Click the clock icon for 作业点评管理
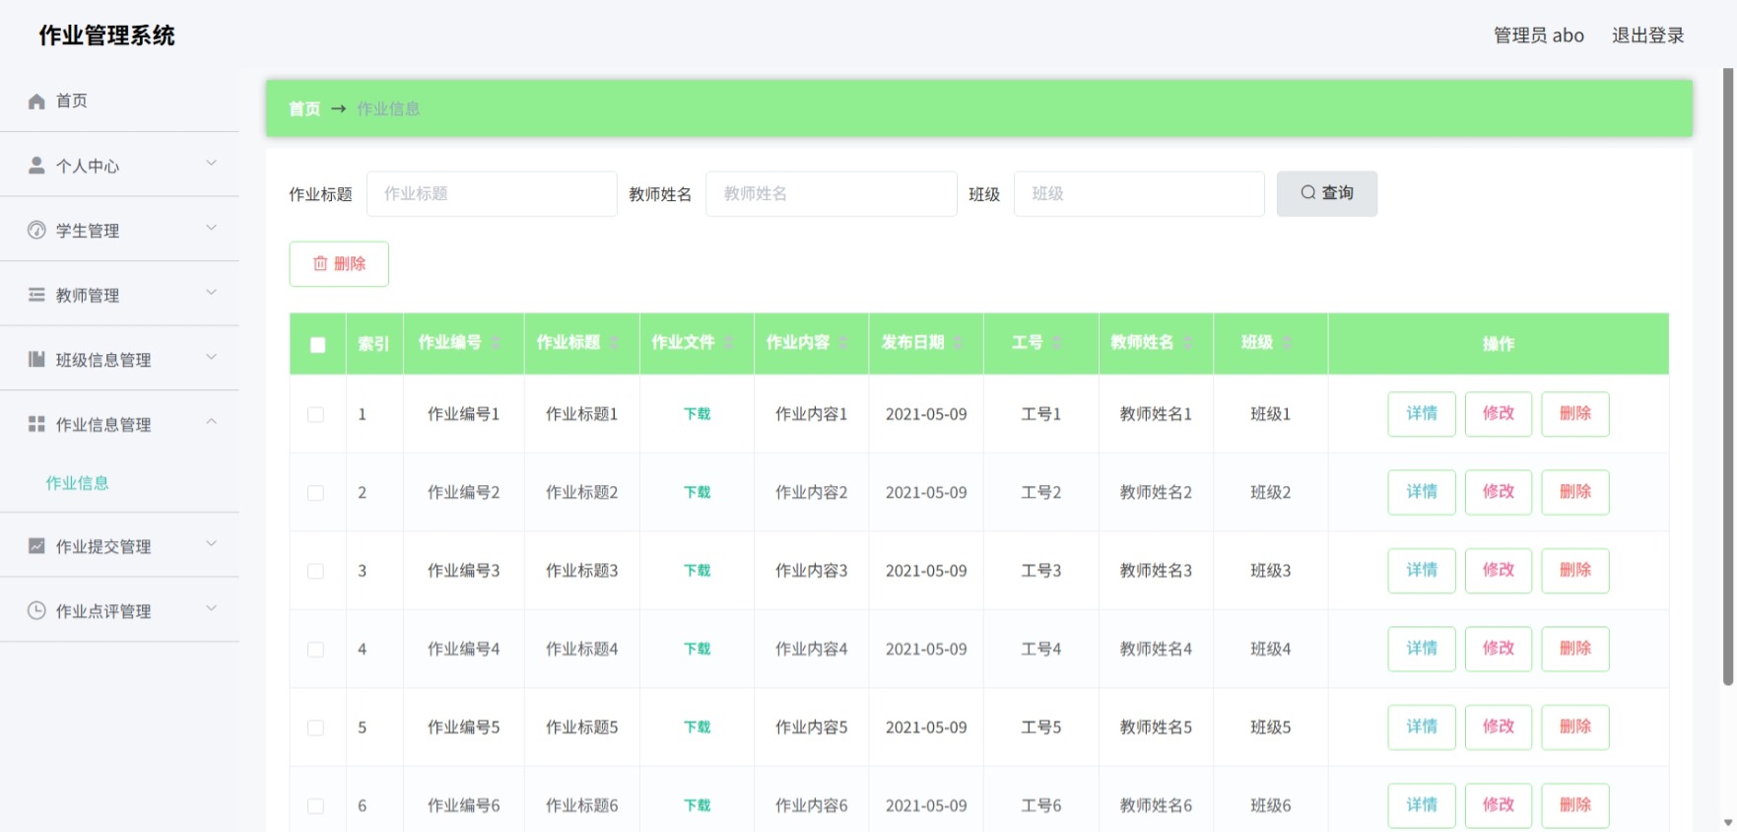The height and width of the screenshot is (832, 1737). tap(36, 610)
